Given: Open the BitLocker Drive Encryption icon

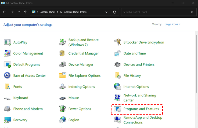Looking at the screenshot, I should [x=118, y=42].
